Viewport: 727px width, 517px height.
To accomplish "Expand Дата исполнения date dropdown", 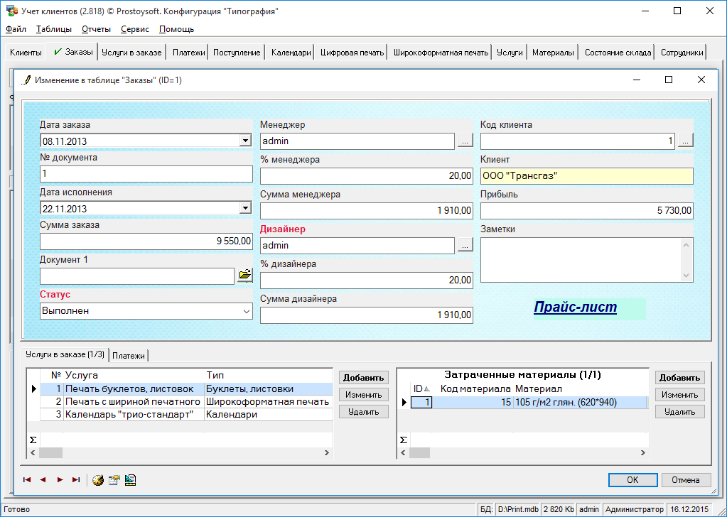I will (x=245, y=208).
